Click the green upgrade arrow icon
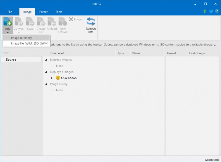Viewport: 221px width, 162px height. [x=204, y=11]
